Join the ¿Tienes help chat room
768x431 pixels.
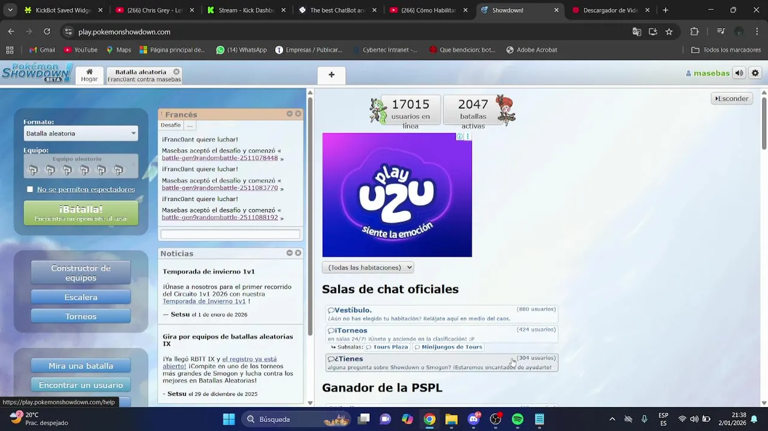click(442, 363)
